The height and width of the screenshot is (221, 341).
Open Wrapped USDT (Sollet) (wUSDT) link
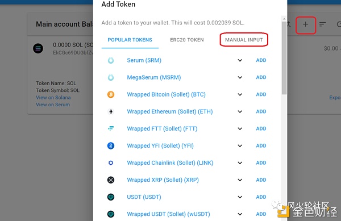169,214
